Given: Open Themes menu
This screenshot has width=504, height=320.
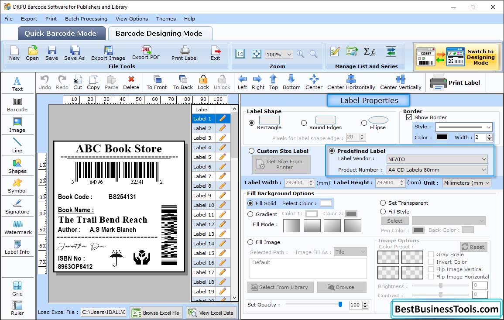Looking at the screenshot, I should [166, 19].
